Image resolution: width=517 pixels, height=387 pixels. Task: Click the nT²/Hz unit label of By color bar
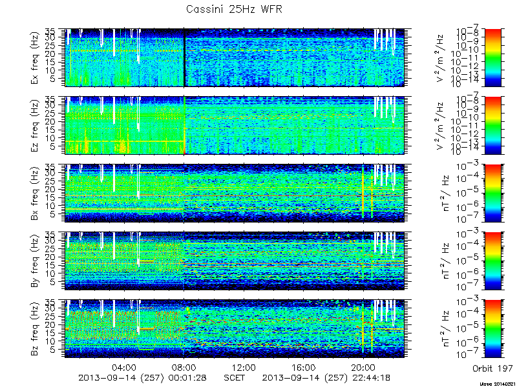pos(445,261)
